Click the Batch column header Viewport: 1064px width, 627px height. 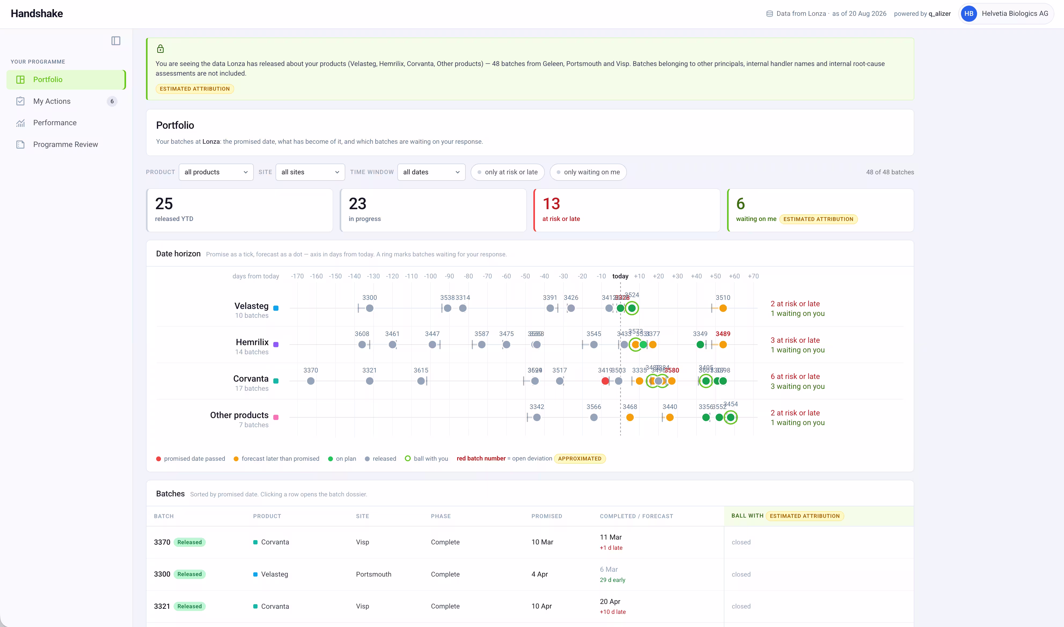(x=164, y=516)
